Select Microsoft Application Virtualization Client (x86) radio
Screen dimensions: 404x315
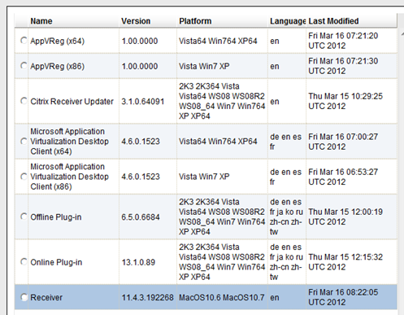(24, 177)
